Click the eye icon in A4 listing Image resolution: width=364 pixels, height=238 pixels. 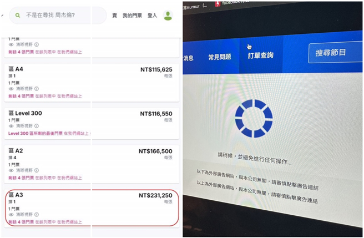point(11,89)
